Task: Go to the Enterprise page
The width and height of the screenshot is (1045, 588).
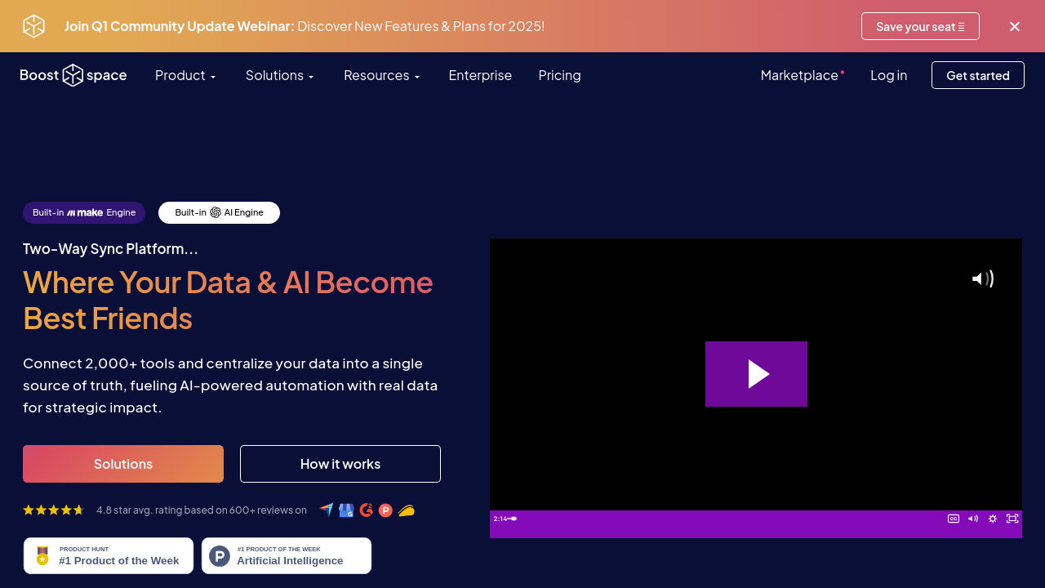Action: coord(480,75)
